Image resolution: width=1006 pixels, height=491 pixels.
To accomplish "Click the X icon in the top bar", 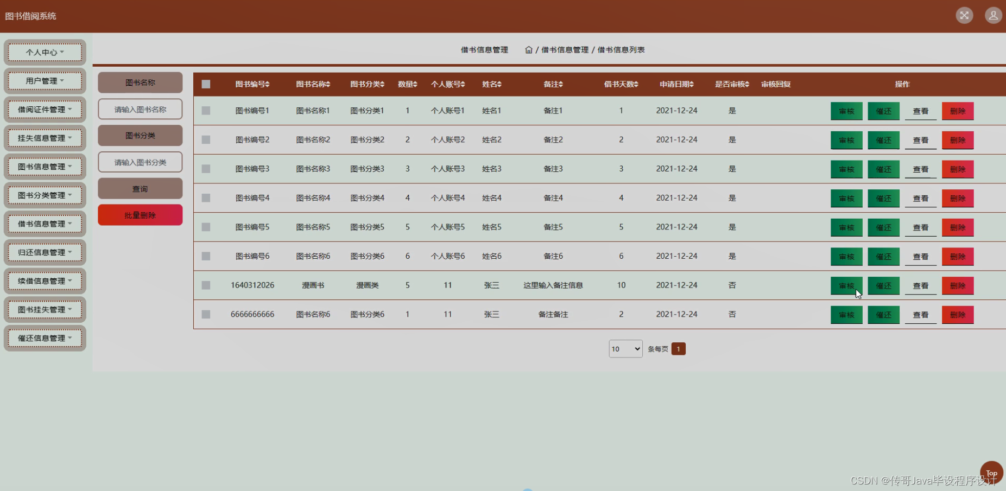I will [964, 15].
